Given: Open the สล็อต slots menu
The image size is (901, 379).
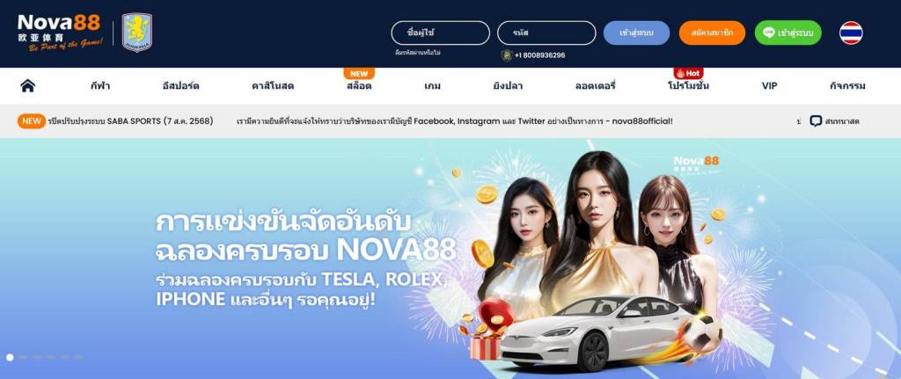Looking at the screenshot, I should [x=359, y=86].
